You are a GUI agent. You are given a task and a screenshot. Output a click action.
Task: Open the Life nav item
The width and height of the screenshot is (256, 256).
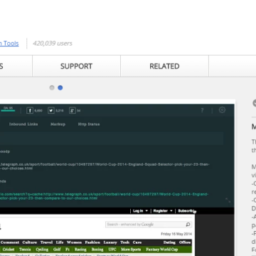(60, 242)
